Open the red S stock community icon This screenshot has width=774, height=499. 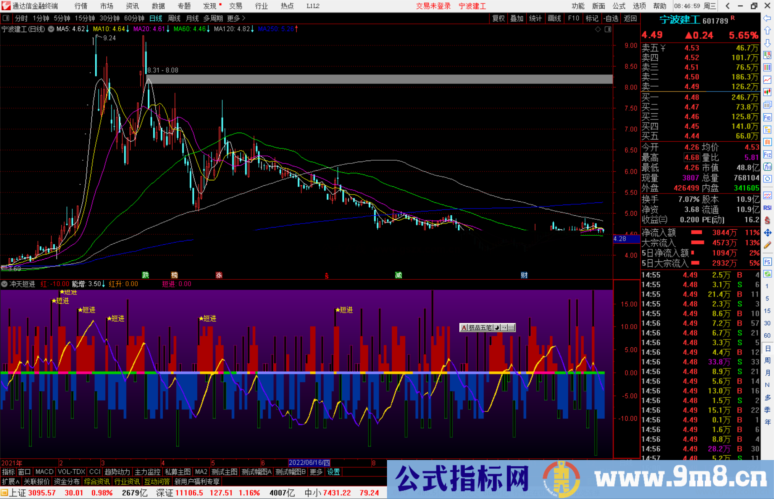click(x=768, y=219)
